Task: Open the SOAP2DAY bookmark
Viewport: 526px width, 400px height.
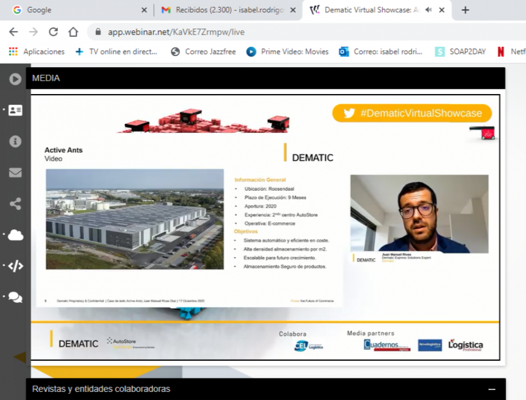Action: [461, 51]
